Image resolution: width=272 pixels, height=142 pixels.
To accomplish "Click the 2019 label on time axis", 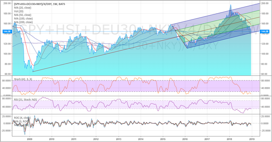I will click(252, 139).
